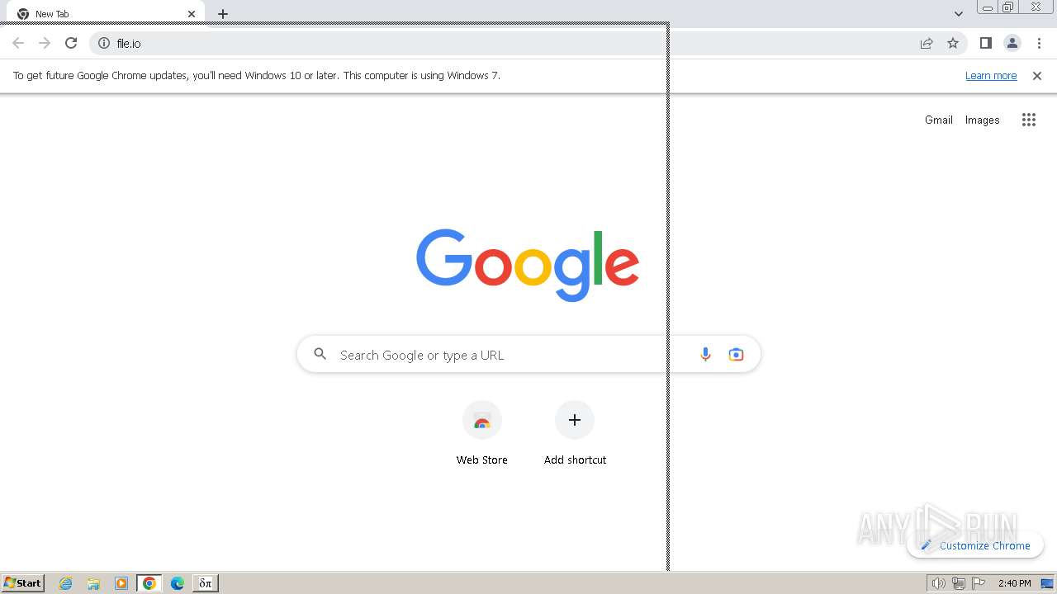Viewport: 1057px width, 594px height.
Task: Close the New Tab tab
Action: click(x=192, y=14)
